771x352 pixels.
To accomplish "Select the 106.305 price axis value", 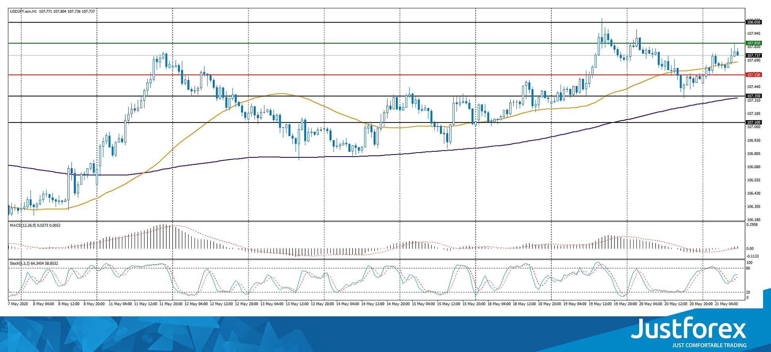I will (754, 207).
